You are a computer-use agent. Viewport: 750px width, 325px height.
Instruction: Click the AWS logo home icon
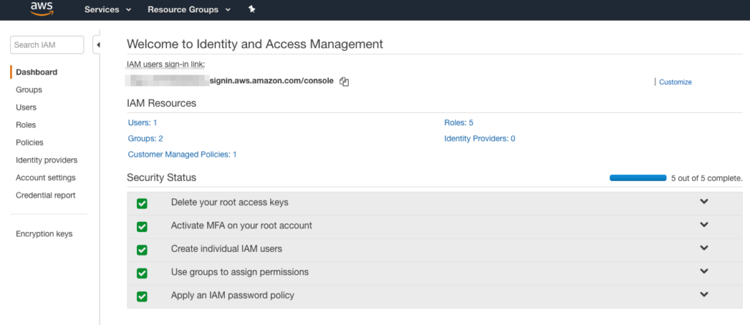pyautogui.click(x=42, y=9)
